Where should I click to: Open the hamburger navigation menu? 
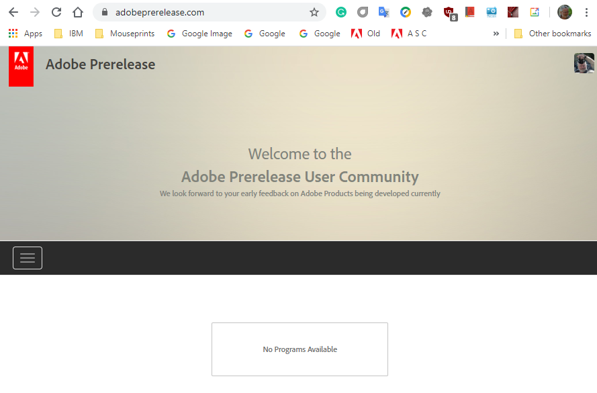coord(28,258)
